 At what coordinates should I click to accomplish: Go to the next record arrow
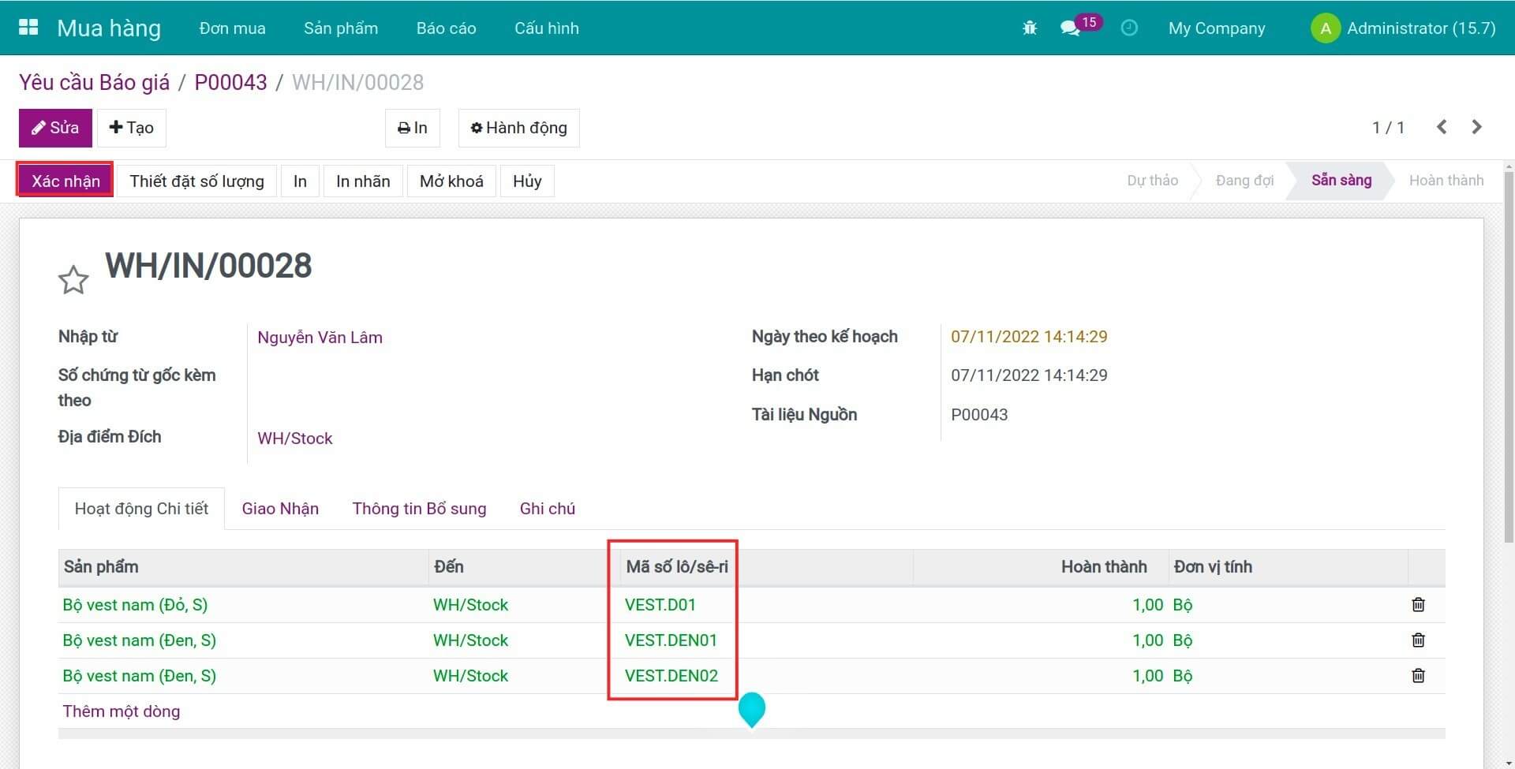(x=1476, y=127)
